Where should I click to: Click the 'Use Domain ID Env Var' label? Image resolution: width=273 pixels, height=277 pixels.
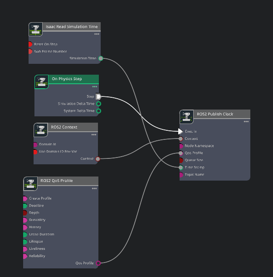(58, 151)
